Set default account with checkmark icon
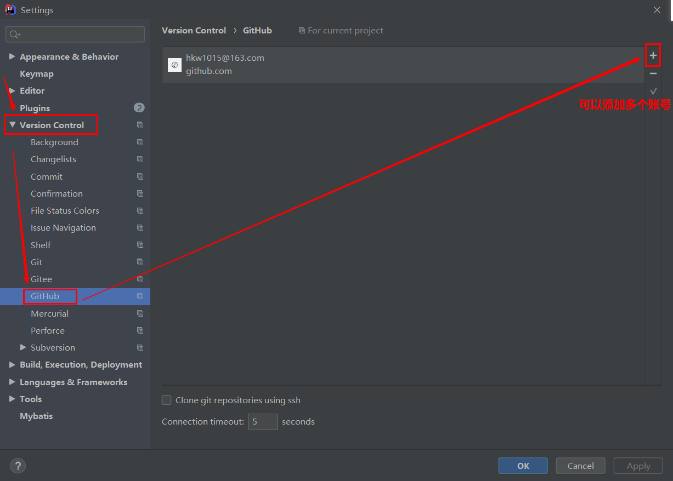 [x=653, y=91]
